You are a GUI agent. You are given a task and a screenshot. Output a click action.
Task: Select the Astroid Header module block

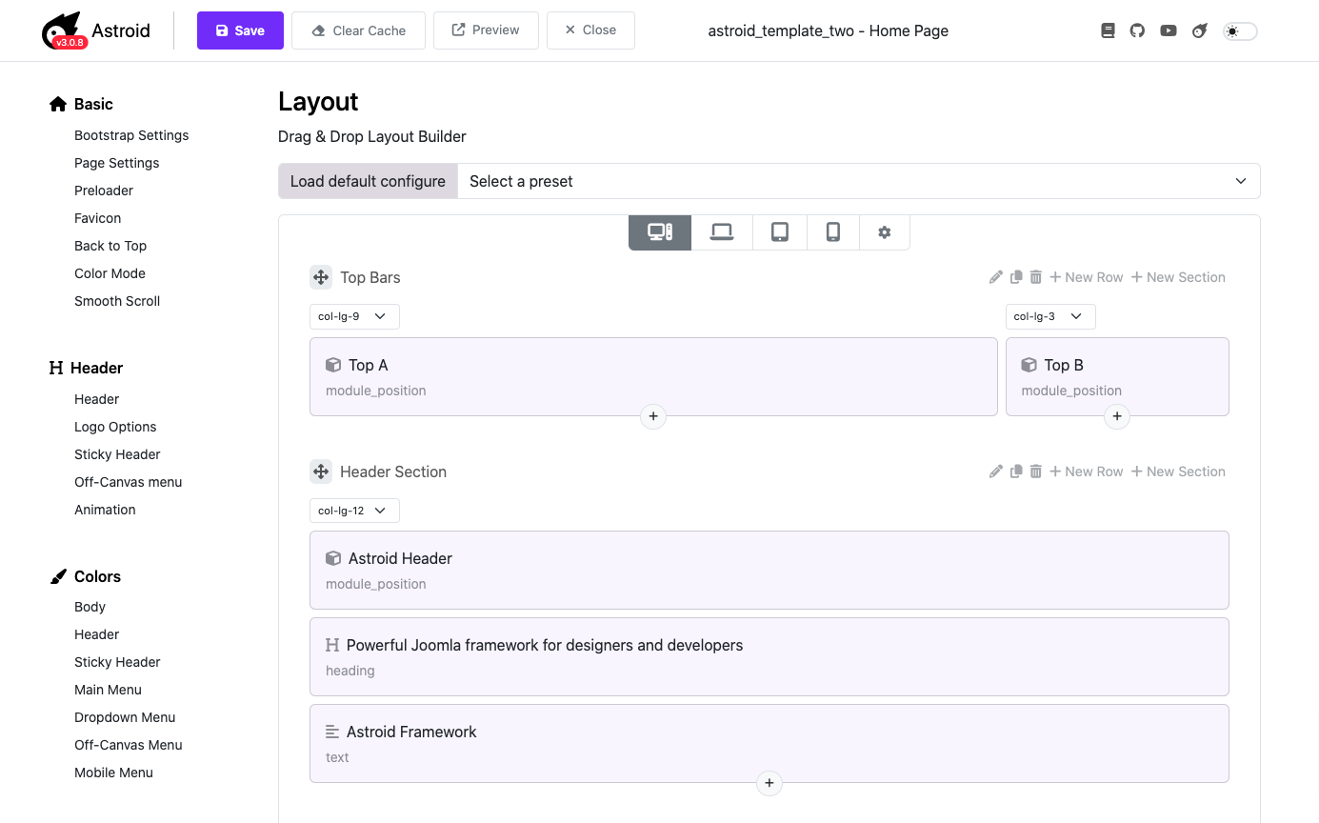click(x=769, y=570)
